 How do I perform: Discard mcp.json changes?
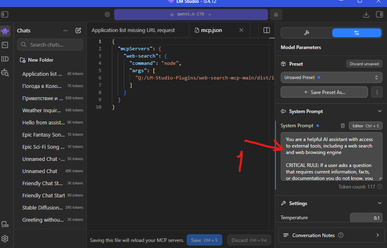click(249, 240)
